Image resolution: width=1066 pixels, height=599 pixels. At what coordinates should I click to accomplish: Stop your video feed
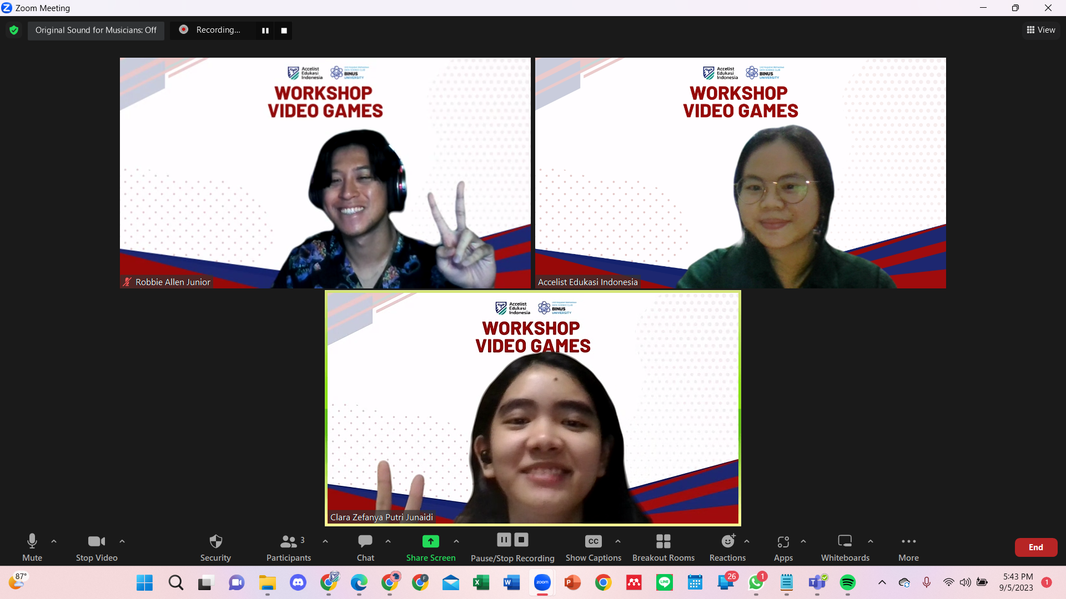click(x=95, y=547)
